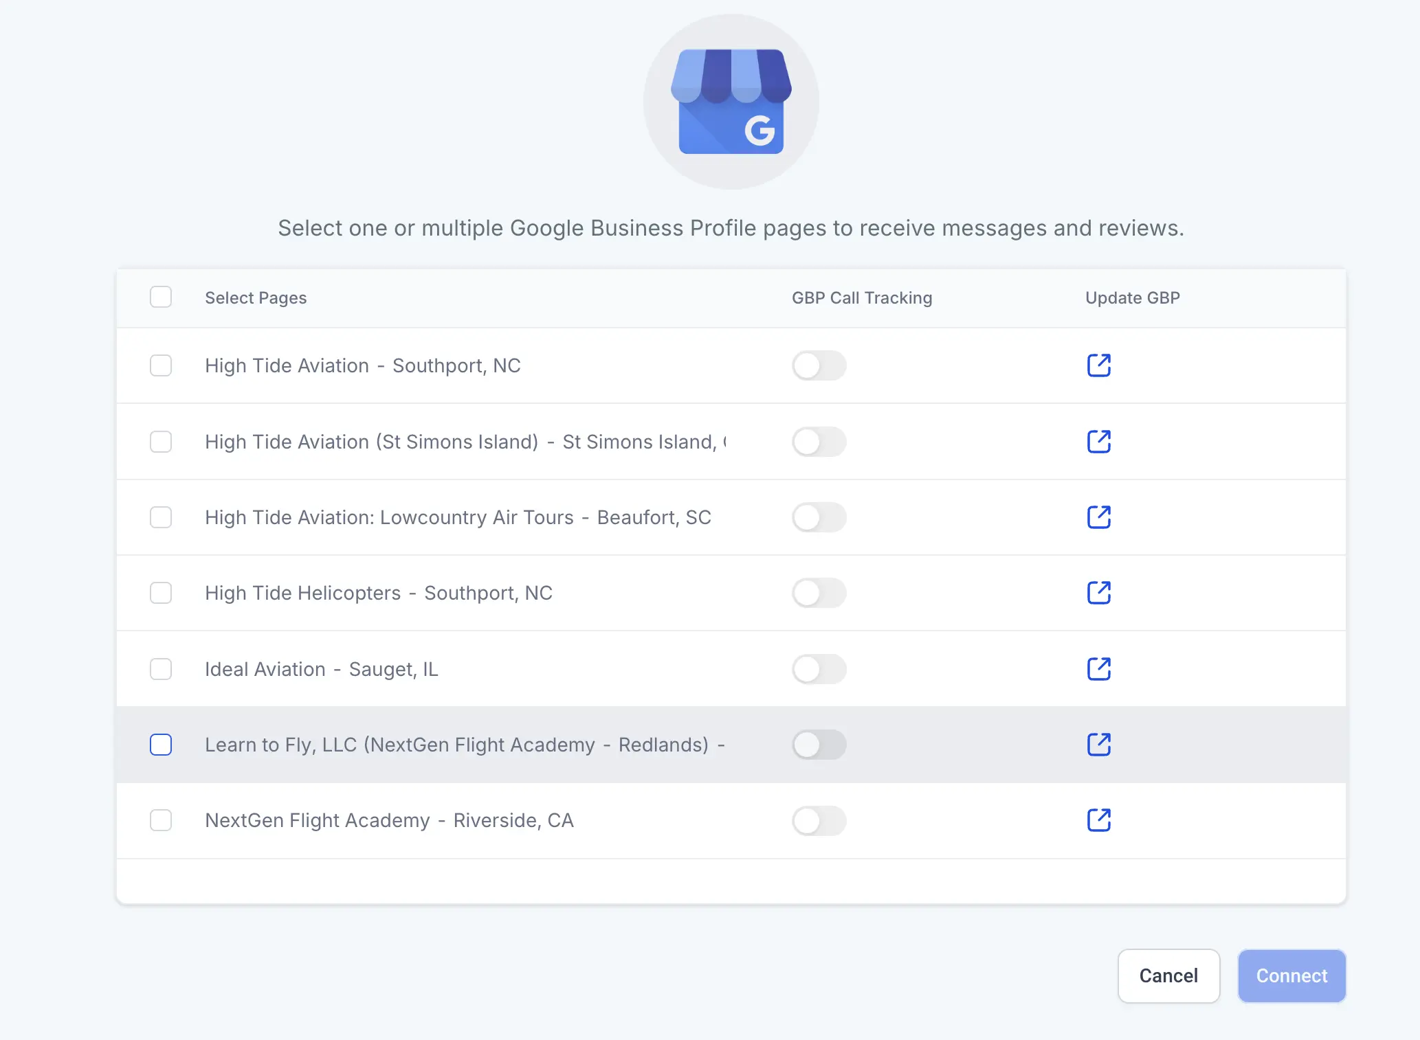The image size is (1420, 1040).
Task: Toggle call tracking for St Simons Island page
Action: tap(819, 442)
